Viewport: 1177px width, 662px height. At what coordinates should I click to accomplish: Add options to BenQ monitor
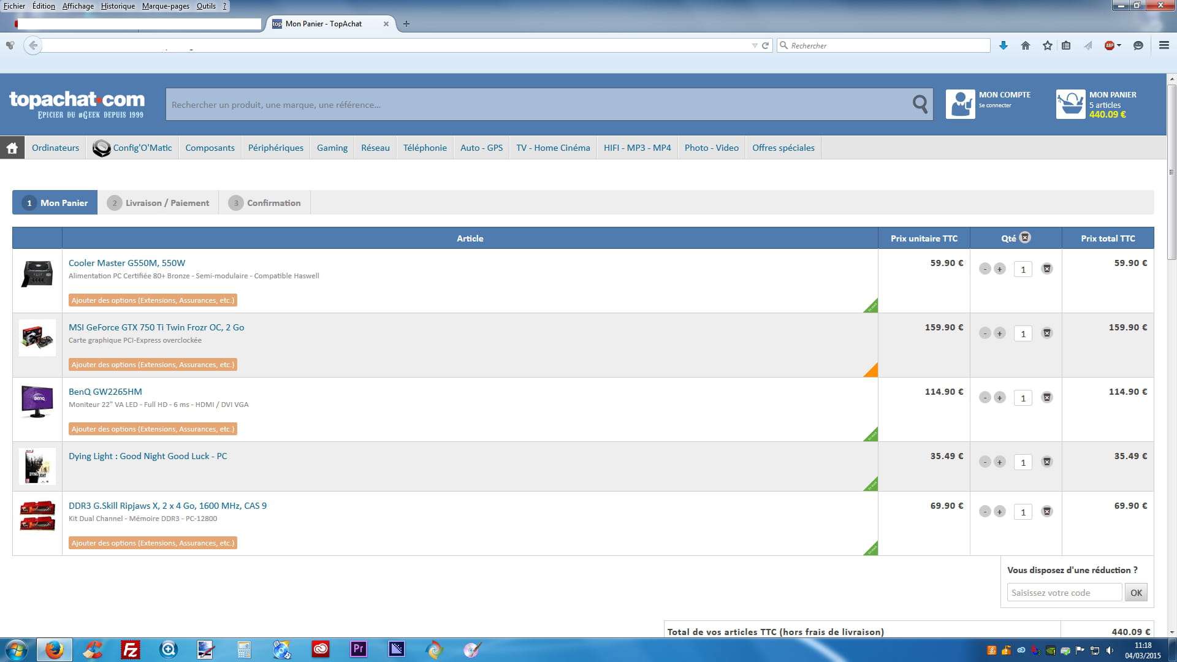click(153, 429)
